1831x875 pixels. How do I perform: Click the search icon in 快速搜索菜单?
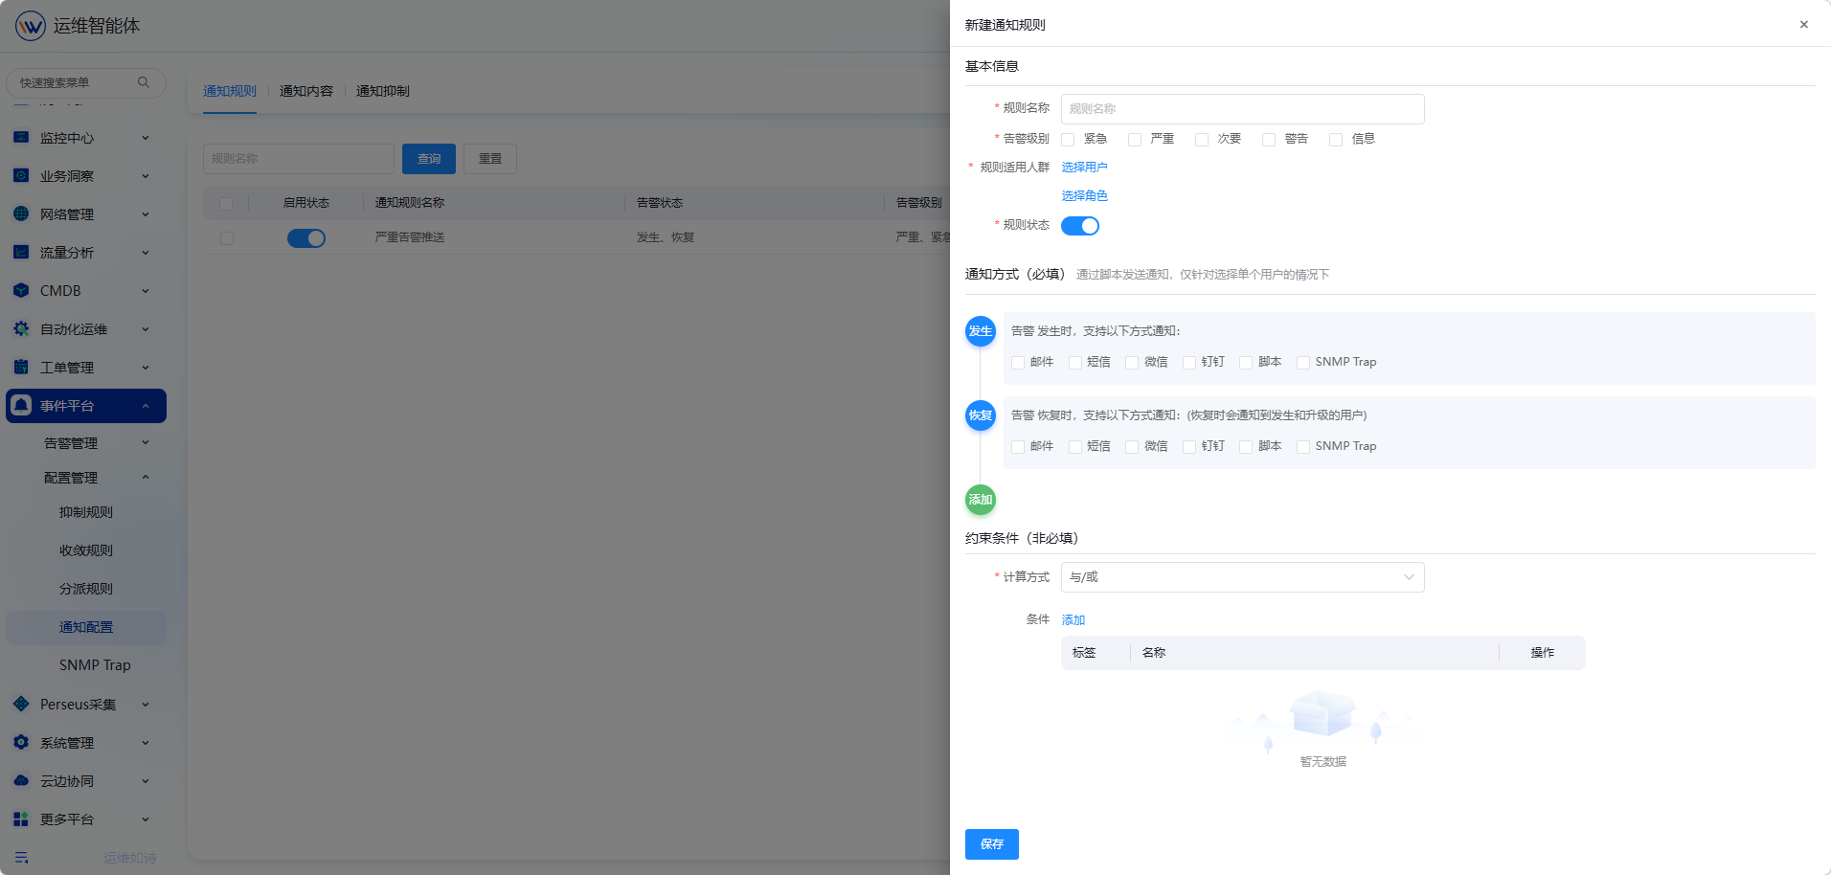click(x=144, y=82)
